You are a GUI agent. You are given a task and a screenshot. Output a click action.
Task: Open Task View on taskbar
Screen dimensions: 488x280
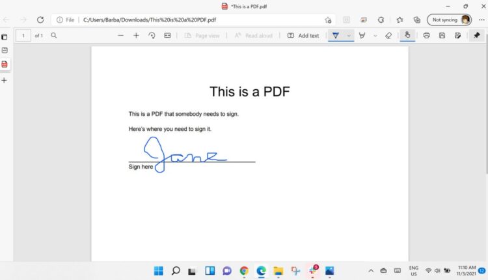[x=192, y=271]
